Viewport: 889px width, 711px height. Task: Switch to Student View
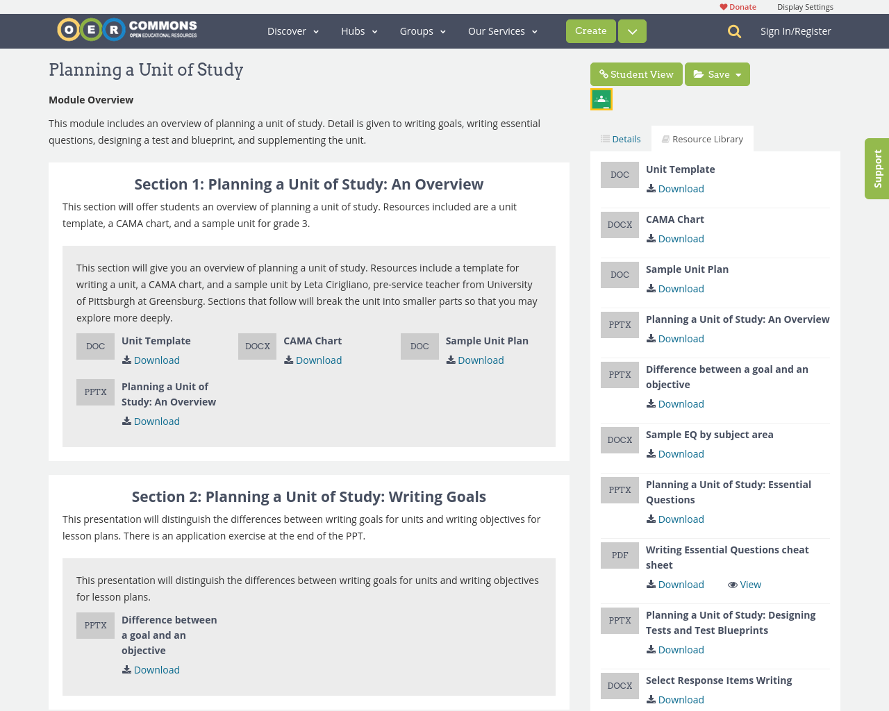pos(635,74)
